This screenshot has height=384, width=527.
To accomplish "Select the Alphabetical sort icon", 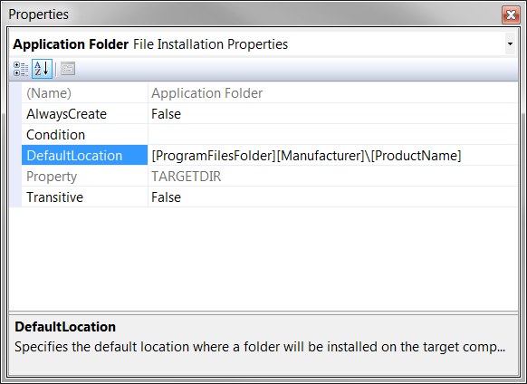I will click(x=42, y=69).
